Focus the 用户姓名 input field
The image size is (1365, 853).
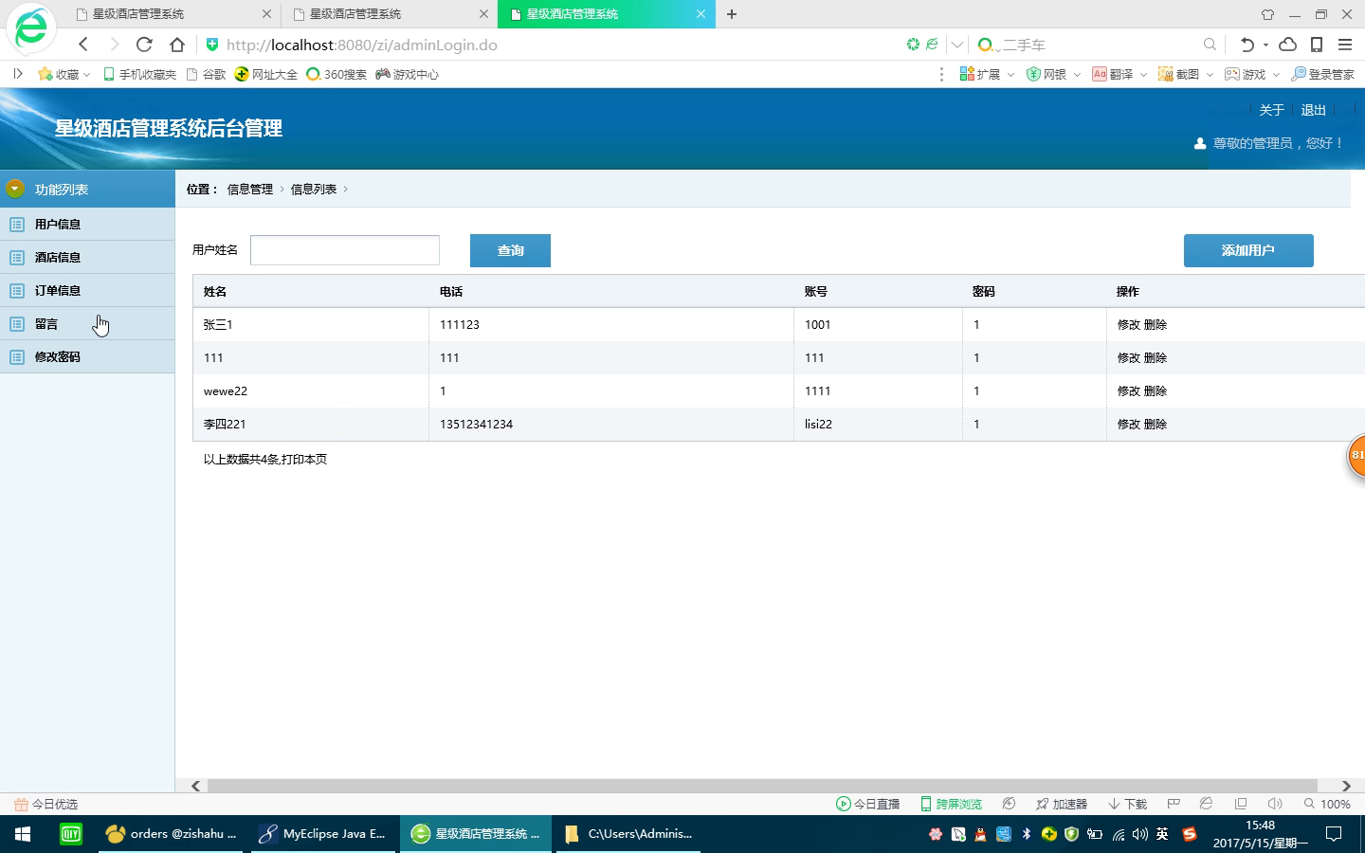coord(345,250)
